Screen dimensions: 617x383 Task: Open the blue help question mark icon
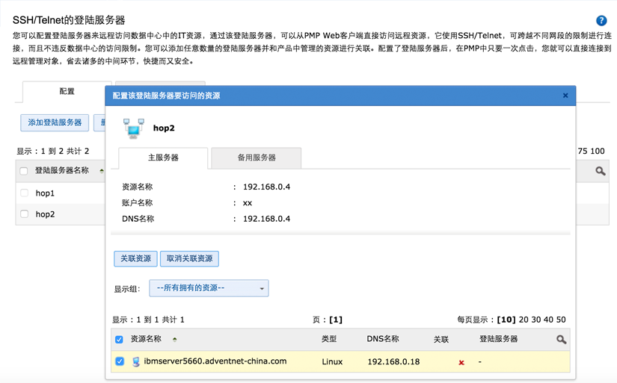(601, 20)
